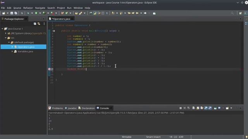Collapse the src folder
Image resolution: width=248 pixels, height=139 pixels.
tap(6, 38)
